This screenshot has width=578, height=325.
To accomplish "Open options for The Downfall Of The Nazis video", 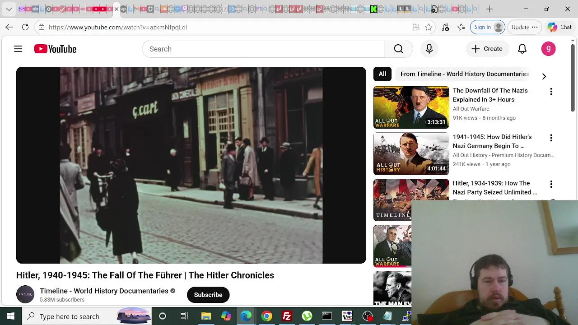I will pos(551,92).
